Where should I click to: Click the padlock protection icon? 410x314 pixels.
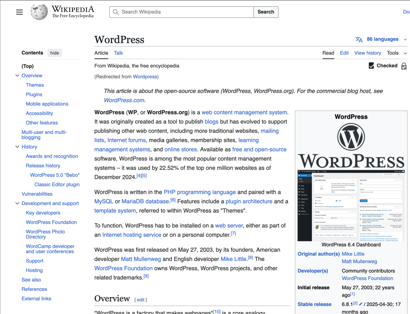pyautogui.click(x=404, y=66)
